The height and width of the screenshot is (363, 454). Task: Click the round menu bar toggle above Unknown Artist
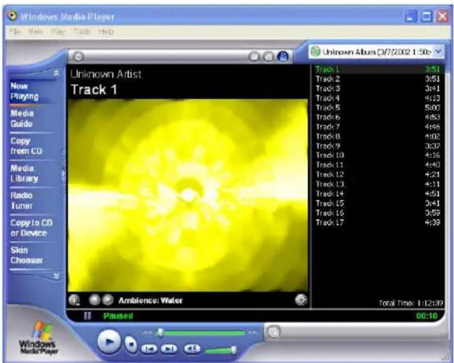click(78, 57)
